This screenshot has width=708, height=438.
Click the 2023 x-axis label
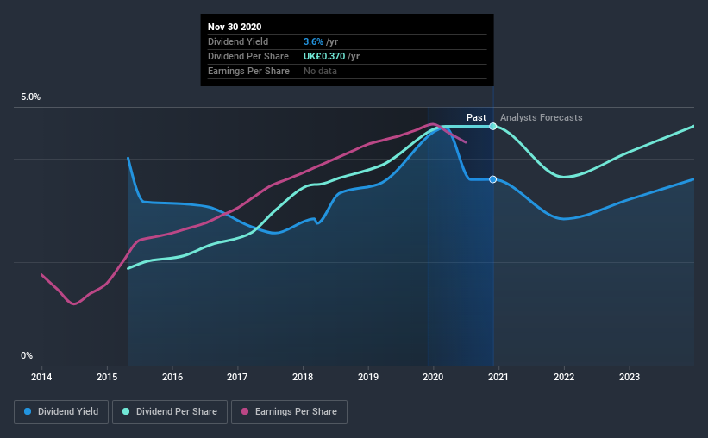(x=630, y=377)
